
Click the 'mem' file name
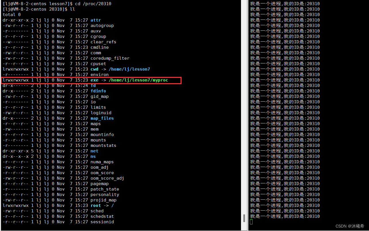94,129
